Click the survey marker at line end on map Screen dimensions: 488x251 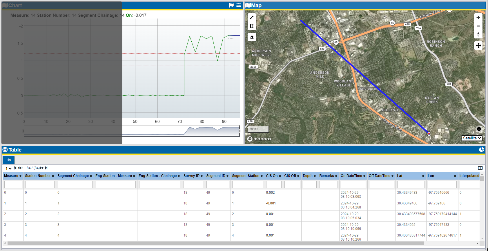tap(429, 134)
